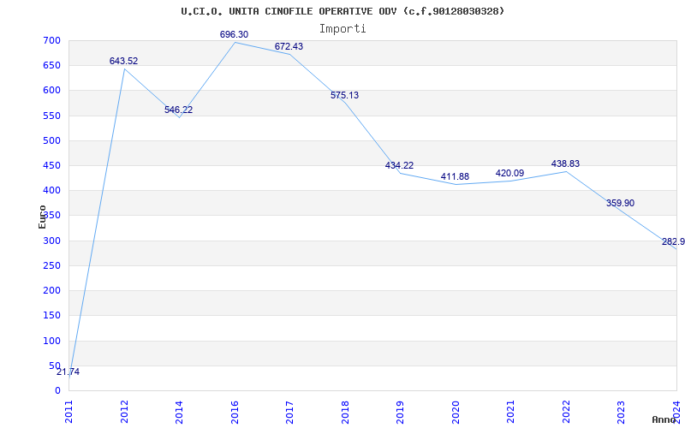
Task: Select y-axis tick label 150
Action: click(x=52, y=316)
